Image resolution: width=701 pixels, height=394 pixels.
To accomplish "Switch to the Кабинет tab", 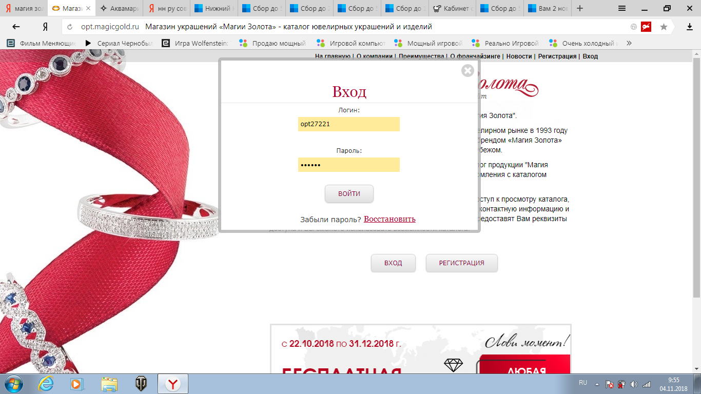I will pos(453,8).
